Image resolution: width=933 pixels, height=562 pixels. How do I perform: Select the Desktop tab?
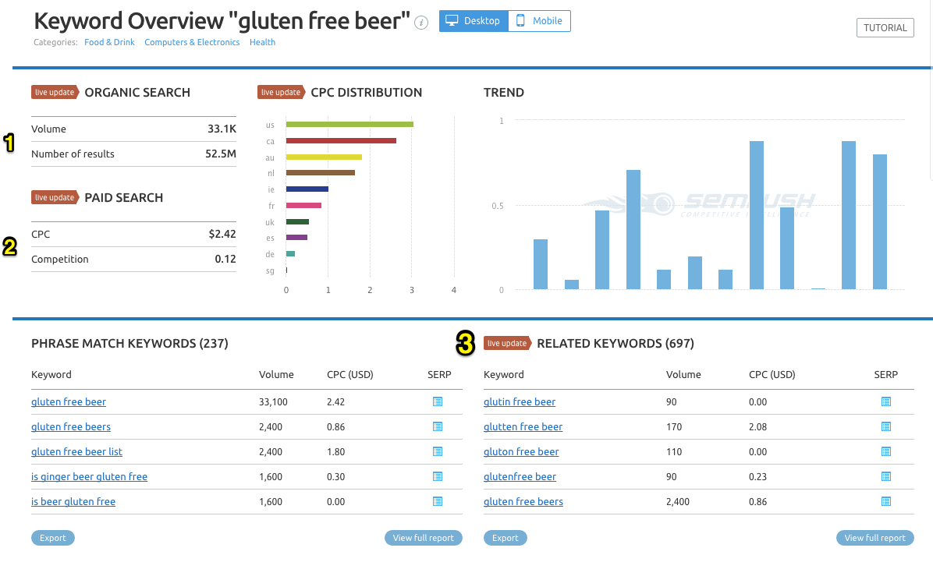473,21
